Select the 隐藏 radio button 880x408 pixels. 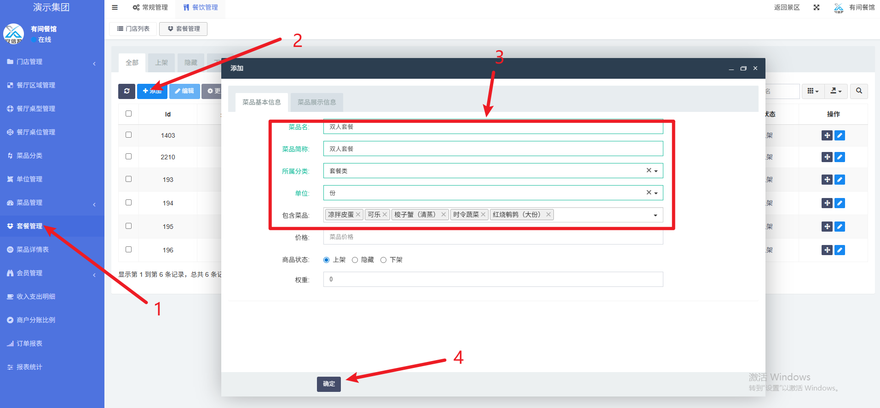(355, 260)
